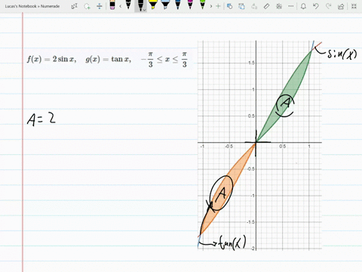362x272 pixels.
Task: Select the first black pen
Action: click(x=128, y=5)
